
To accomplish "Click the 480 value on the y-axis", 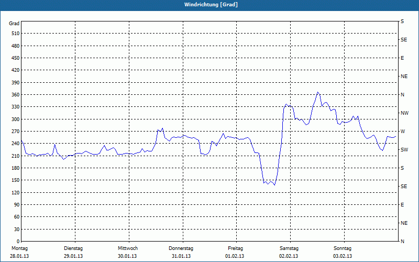I will (16, 46).
